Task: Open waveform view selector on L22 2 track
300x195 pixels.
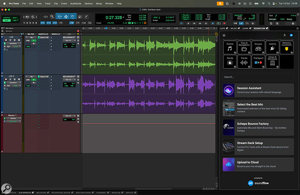Action: [x=14, y=83]
